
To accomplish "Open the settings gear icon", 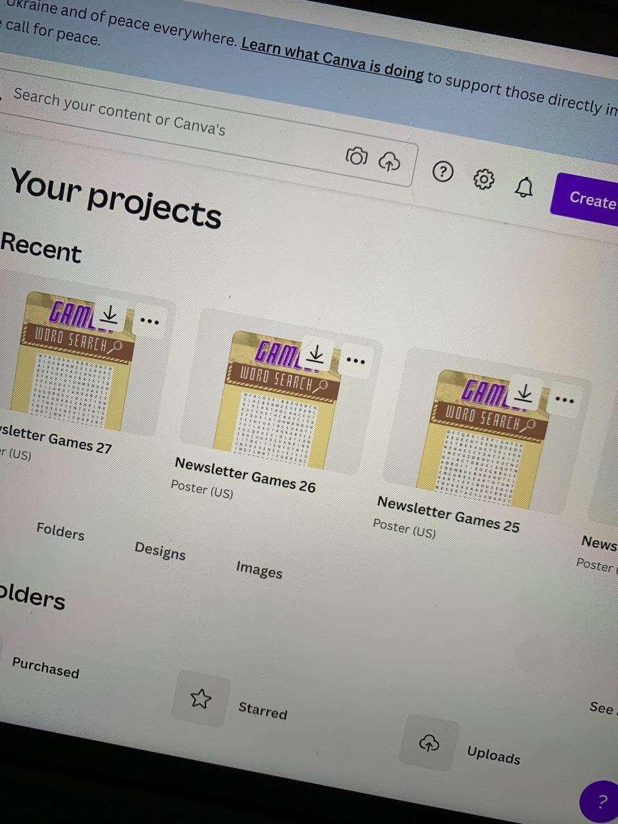I will click(x=483, y=180).
